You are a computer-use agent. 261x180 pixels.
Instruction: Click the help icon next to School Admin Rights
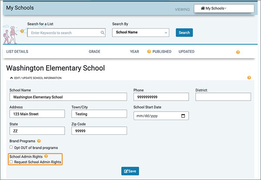(x=46, y=156)
